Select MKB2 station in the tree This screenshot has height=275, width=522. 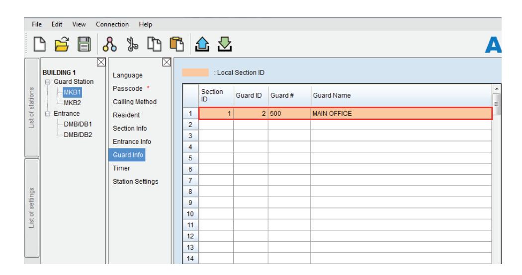tap(72, 103)
